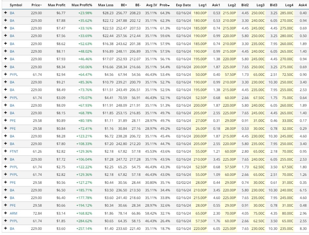Expand the BA row showing $9.21 max profit

click(x=6, y=82)
